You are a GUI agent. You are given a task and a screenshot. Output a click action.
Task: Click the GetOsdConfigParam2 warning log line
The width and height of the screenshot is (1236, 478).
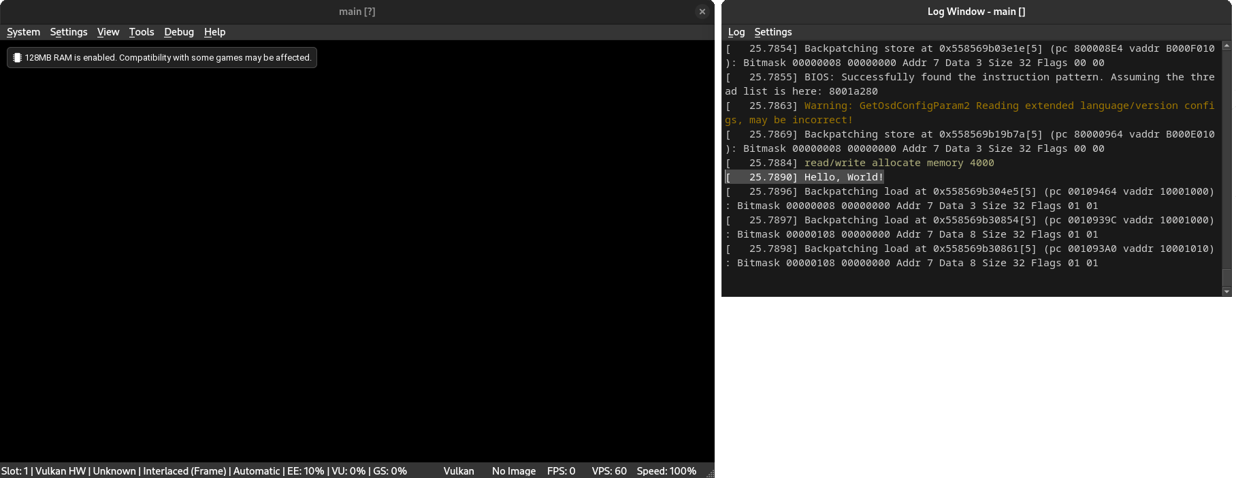click(x=970, y=112)
